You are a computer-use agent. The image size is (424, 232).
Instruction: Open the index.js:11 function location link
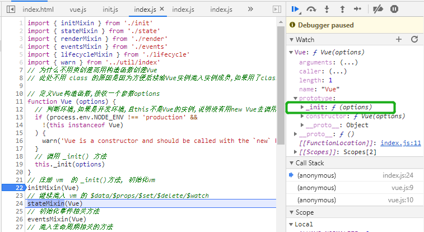(x=400, y=143)
